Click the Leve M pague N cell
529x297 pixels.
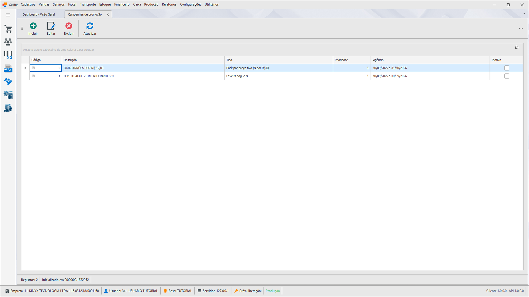pyautogui.click(x=278, y=76)
